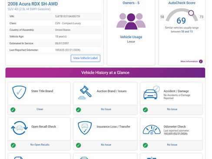Click the 58 and 73 range text
The height and width of the screenshot is (159, 212).
(187, 32)
